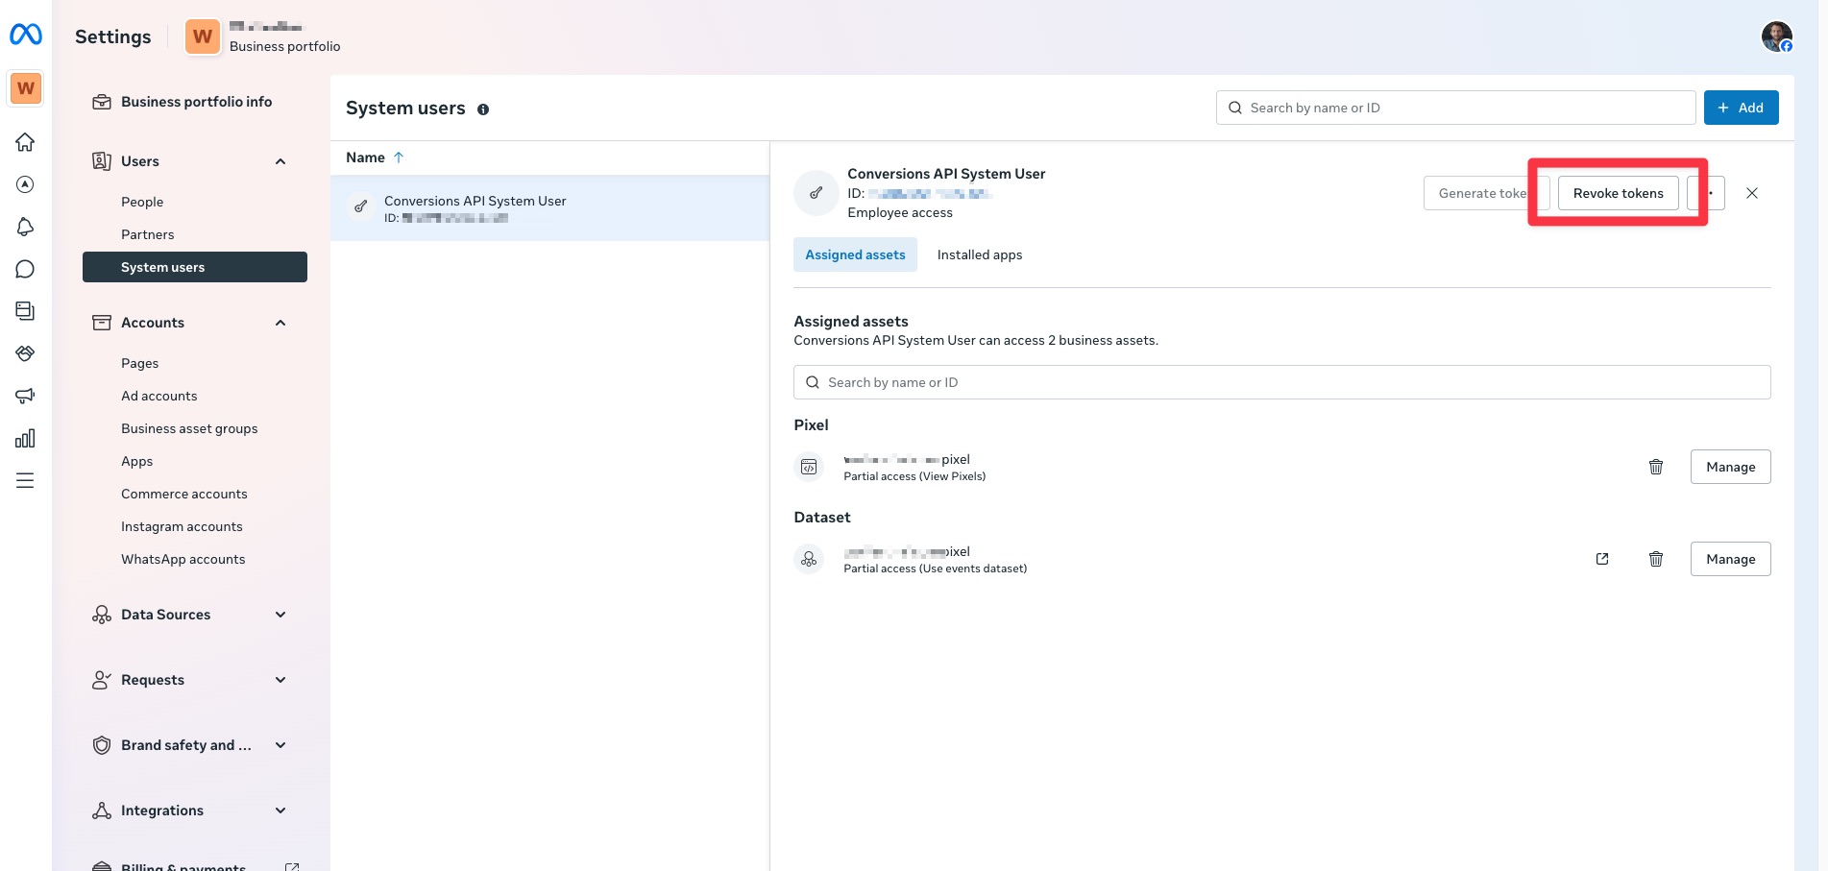Click the Add system user button
Image resolution: width=1828 pixels, height=871 pixels.
[1741, 108]
